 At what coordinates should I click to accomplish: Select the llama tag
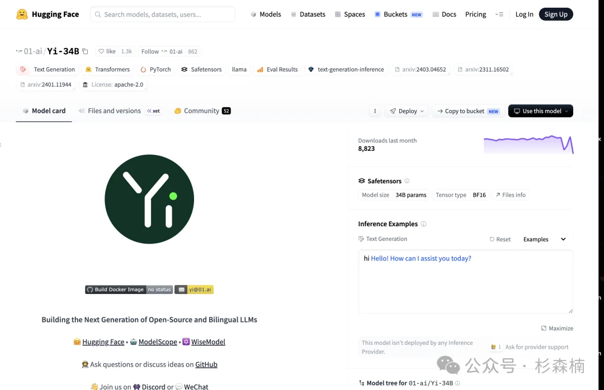239,69
